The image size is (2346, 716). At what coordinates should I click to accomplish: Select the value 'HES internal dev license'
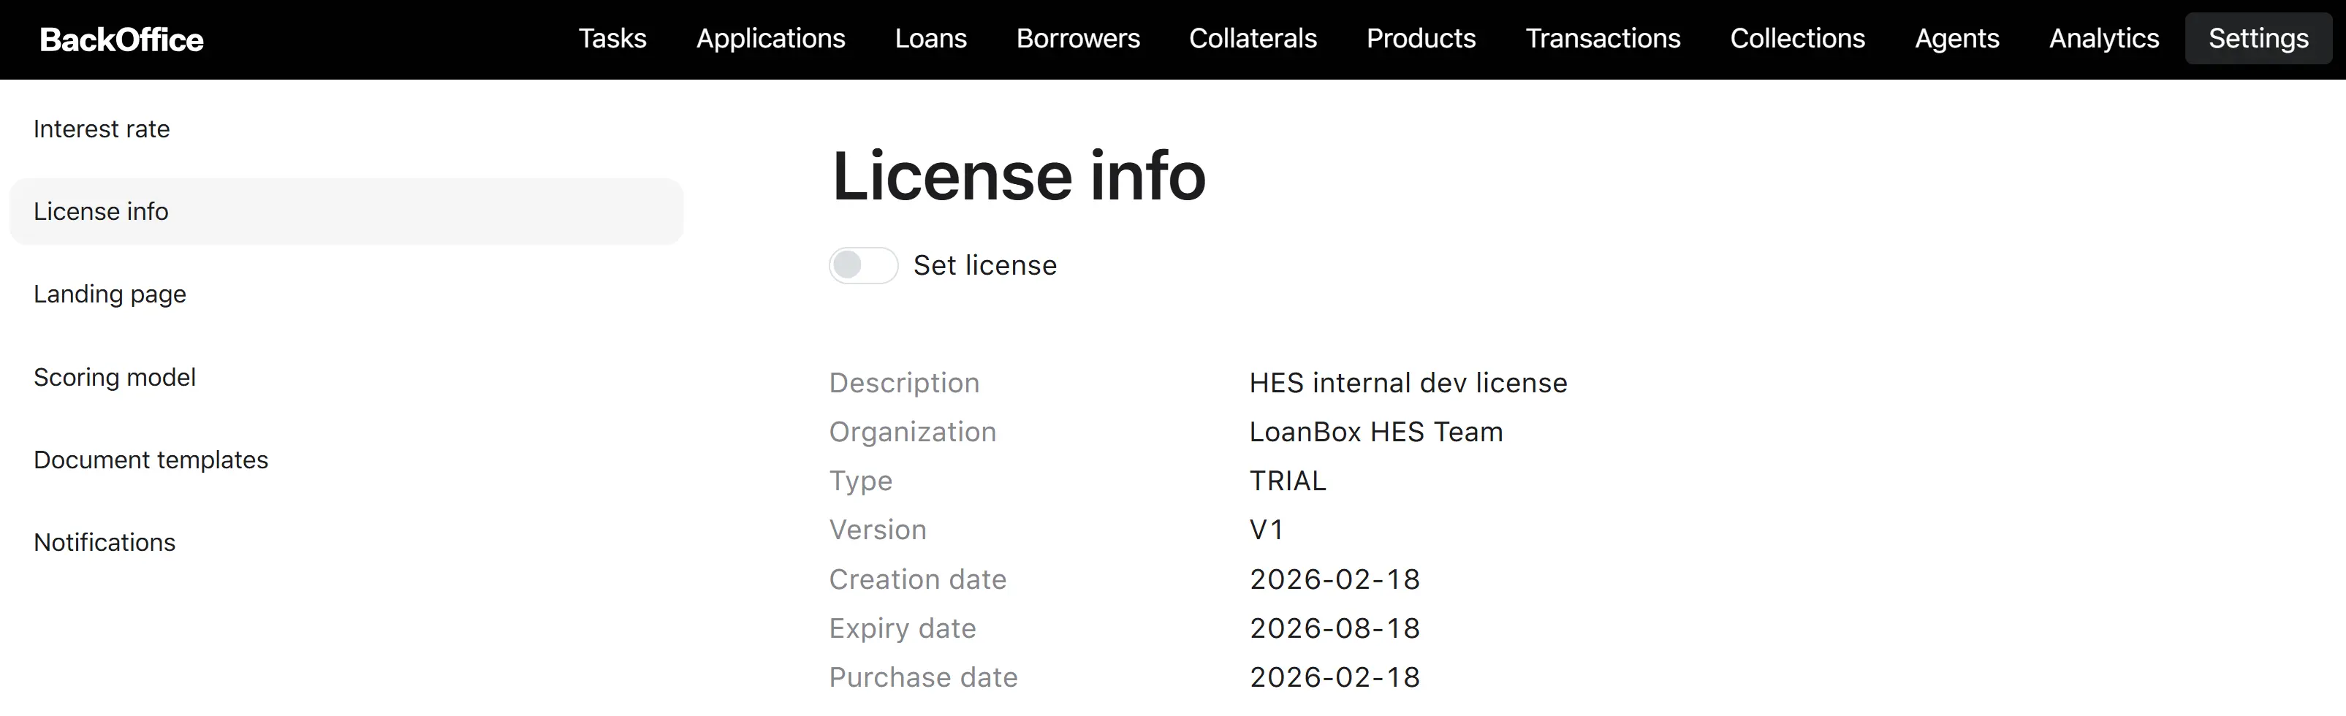point(1408,383)
